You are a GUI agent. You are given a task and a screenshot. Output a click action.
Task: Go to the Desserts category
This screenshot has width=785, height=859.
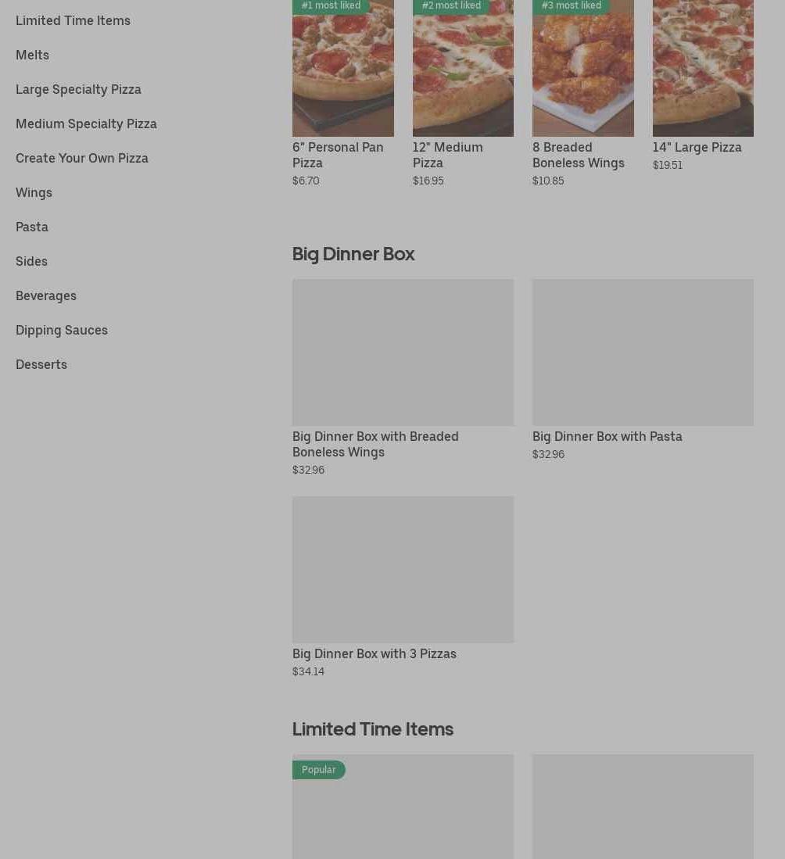[x=41, y=364]
